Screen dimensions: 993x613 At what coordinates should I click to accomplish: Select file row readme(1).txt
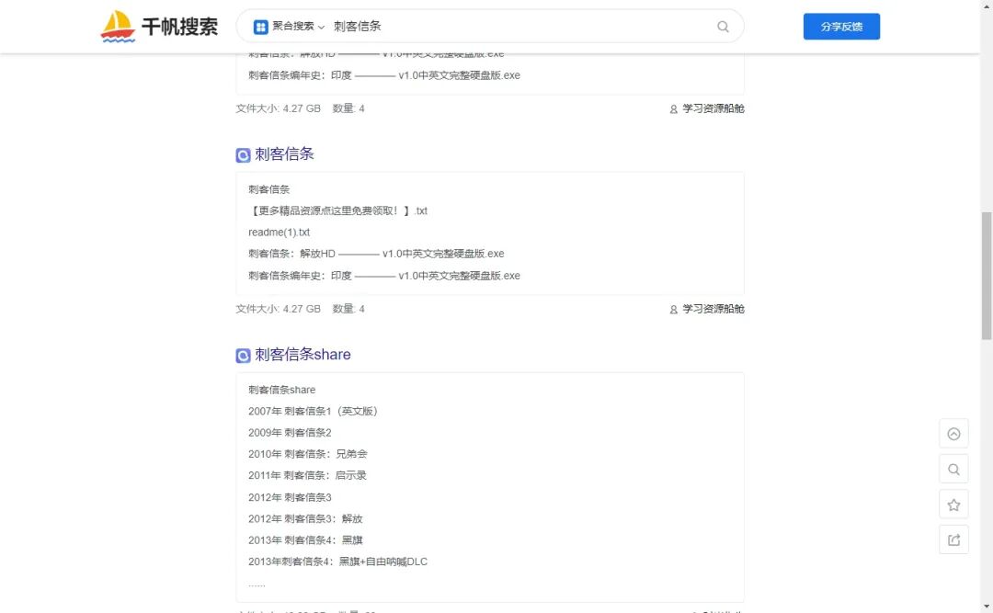pyautogui.click(x=280, y=233)
